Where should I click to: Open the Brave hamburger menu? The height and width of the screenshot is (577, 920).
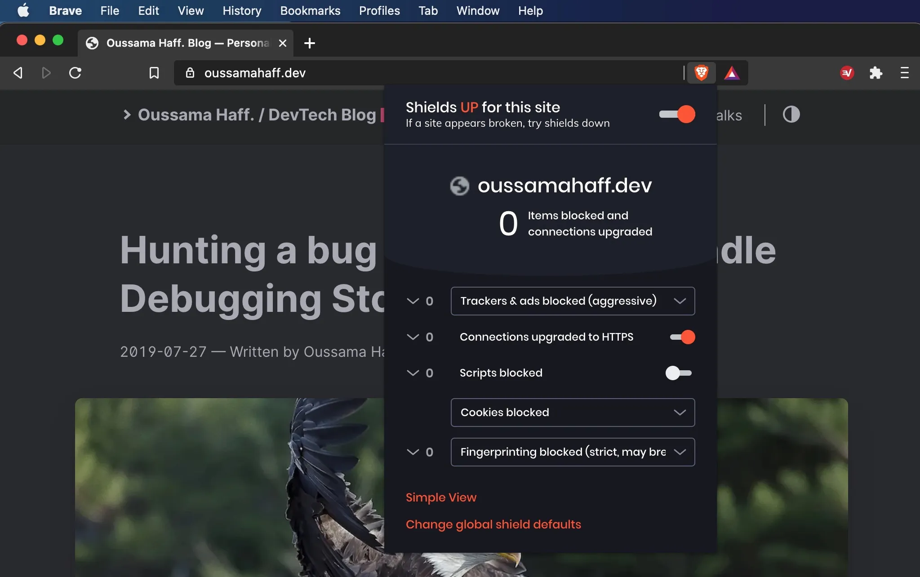(x=904, y=73)
